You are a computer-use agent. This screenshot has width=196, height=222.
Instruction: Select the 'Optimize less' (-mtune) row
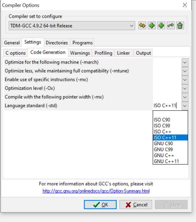tap(78, 71)
